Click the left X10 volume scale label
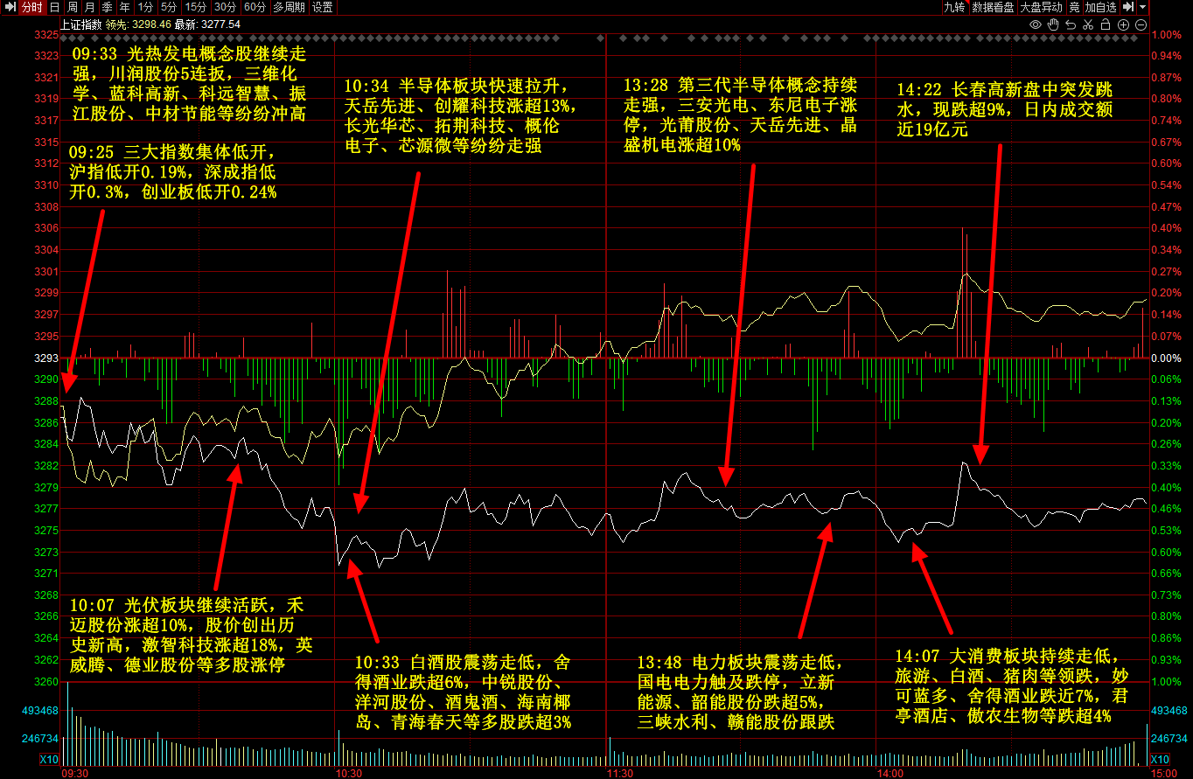The height and width of the screenshot is (779, 1193). click(x=48, y=759)
